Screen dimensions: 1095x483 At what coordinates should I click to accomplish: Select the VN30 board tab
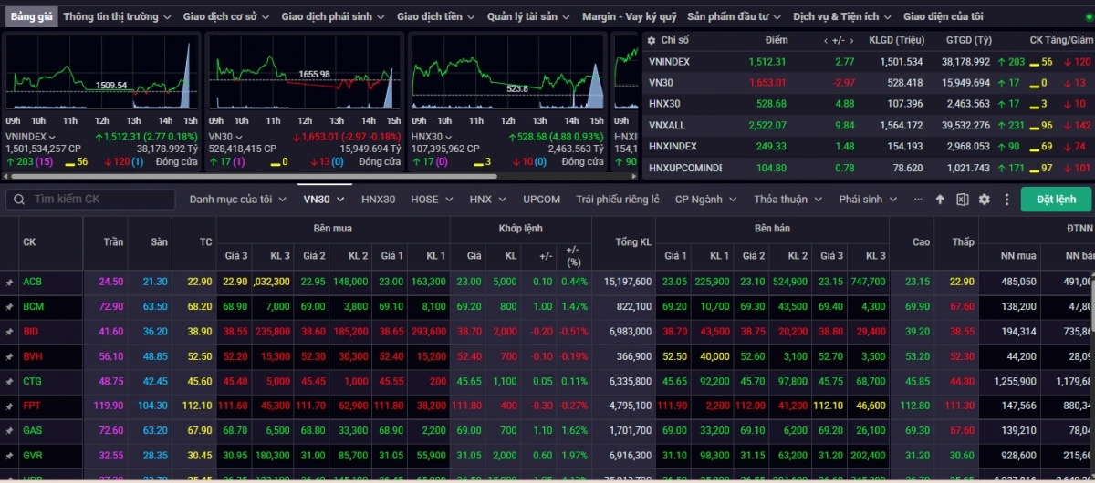point(324,199)
